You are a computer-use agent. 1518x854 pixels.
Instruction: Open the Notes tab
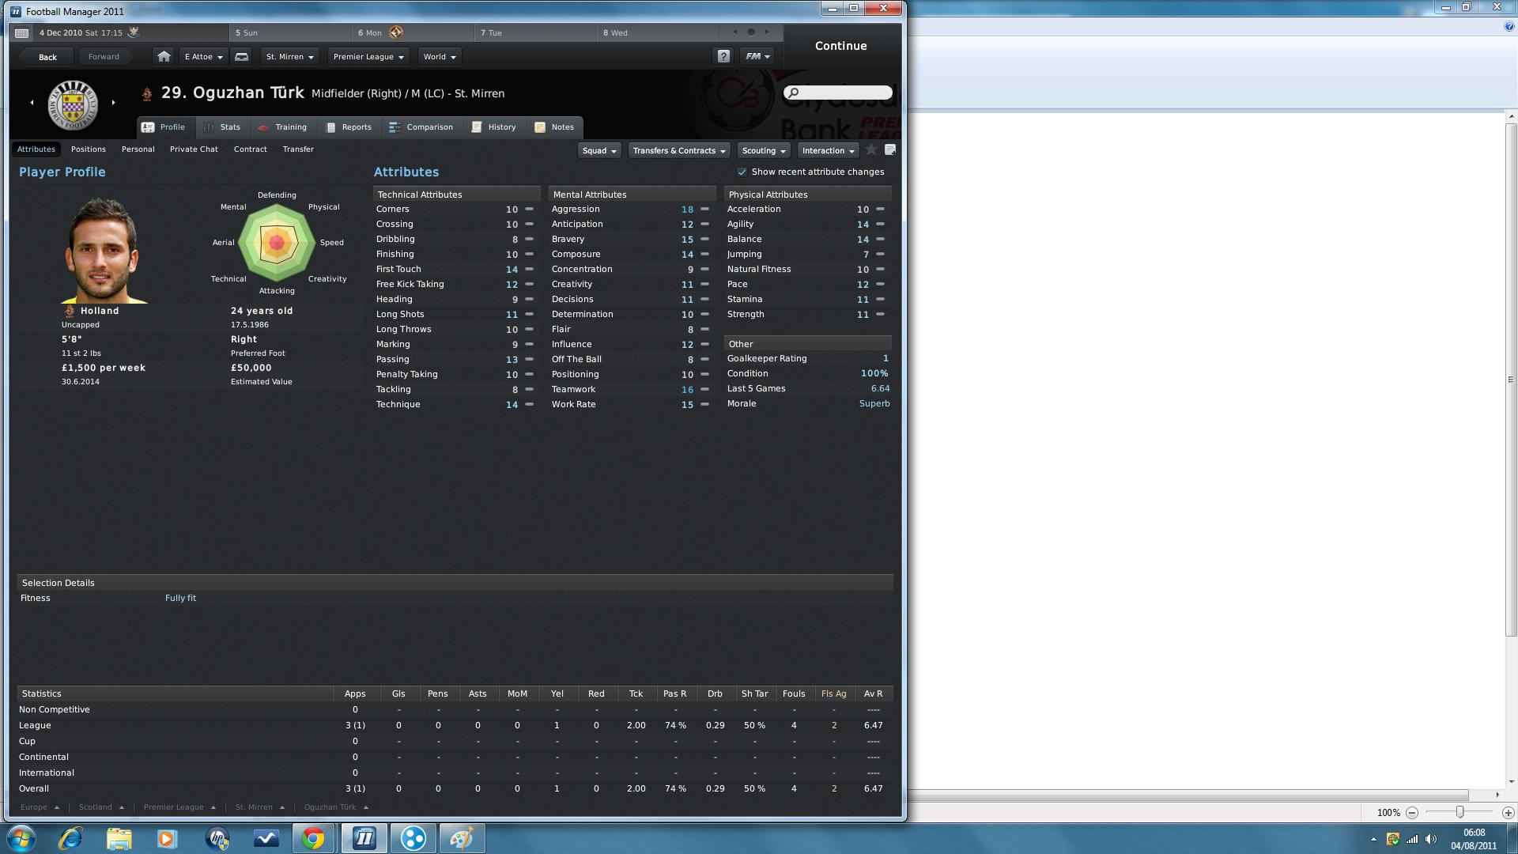coord(554,127)
